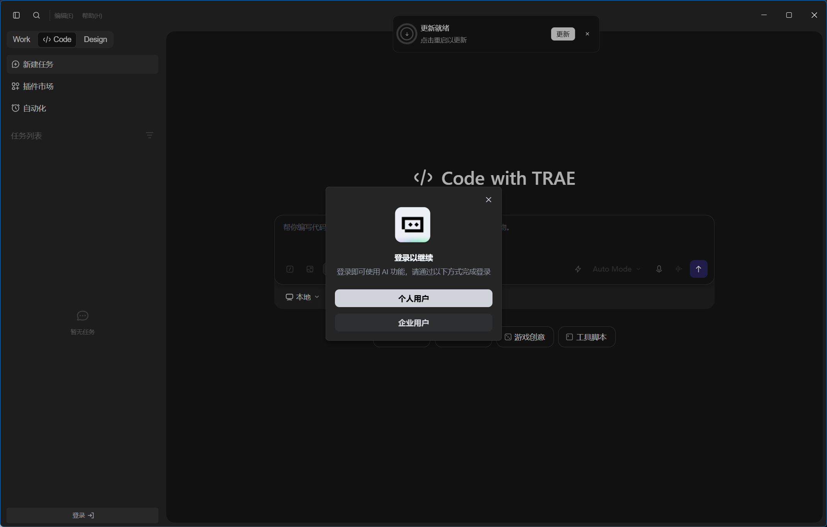The height and width of the screenshot is (527, 827).
Task: Create a new task via 新建任务
Action: (83, 64)
